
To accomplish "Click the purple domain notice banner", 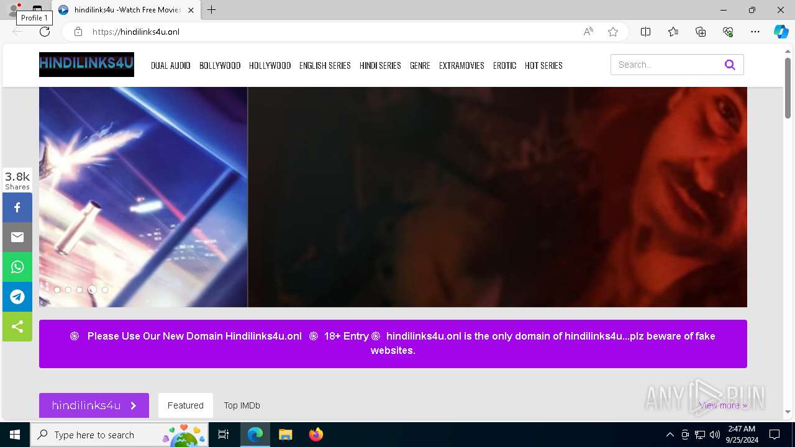I will pyautogui.click(x=393, y=344).
